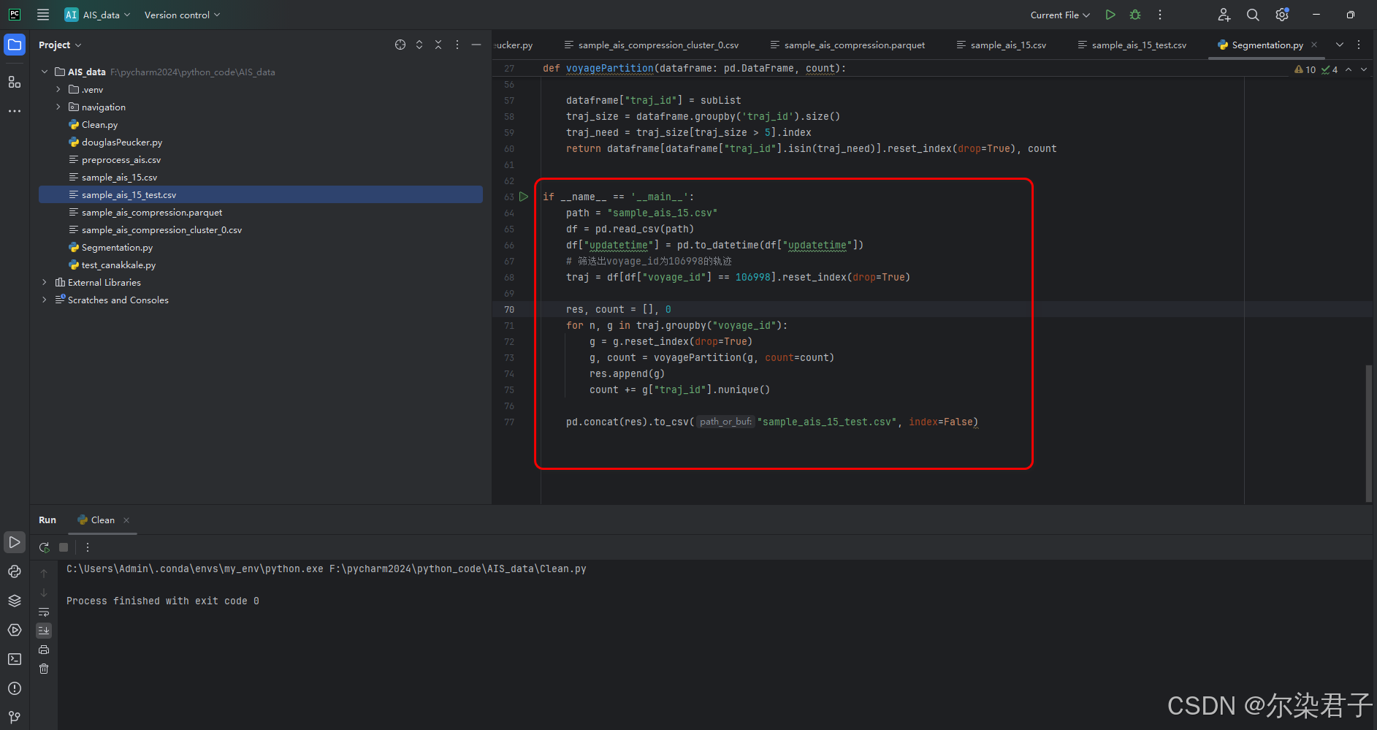Stop the running process
This screenshot has width=1377, height=730.
[x=64, y=547]
